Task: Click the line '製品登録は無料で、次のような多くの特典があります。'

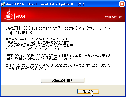Action: [x=37, y=39]
